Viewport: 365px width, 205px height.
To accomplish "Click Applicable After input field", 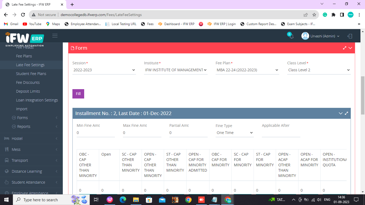I will tap(281, 133).
